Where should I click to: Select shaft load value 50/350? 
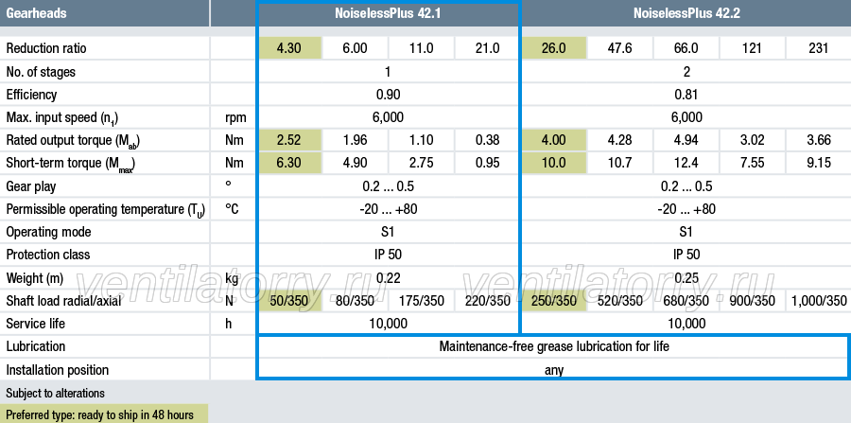coord(288,301)
